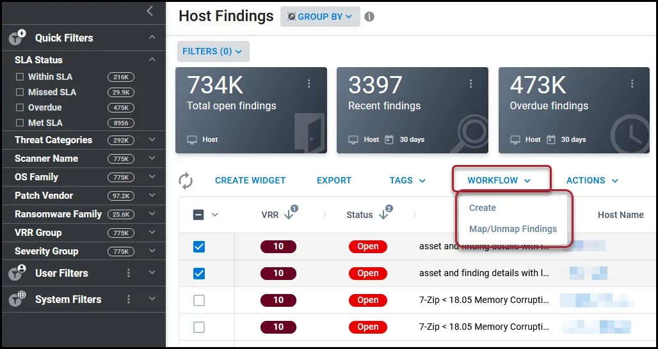Open the Actions menu
The width and height of the screenshot is (658, 349).
[x=592, y=181]
